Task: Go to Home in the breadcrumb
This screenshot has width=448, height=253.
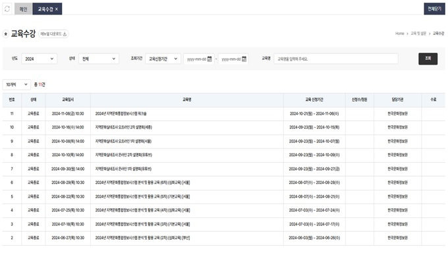Action: [399, 34]
